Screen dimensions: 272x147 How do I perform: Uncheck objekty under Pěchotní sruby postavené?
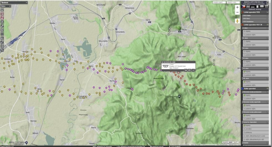coord(244,95)
